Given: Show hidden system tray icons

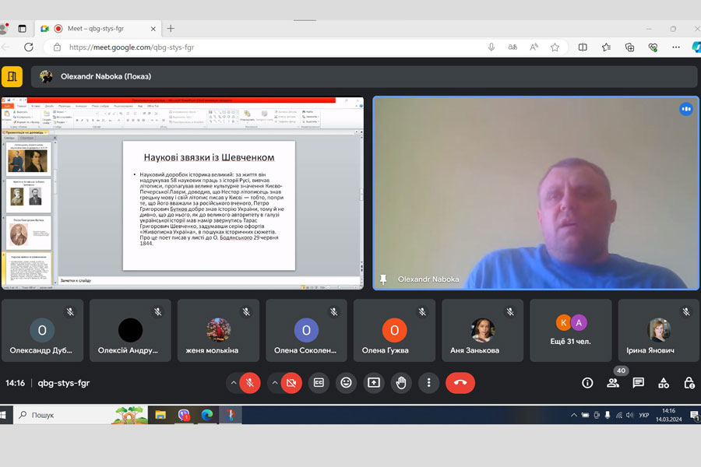Looking at the screenshot, I should 573,415.
